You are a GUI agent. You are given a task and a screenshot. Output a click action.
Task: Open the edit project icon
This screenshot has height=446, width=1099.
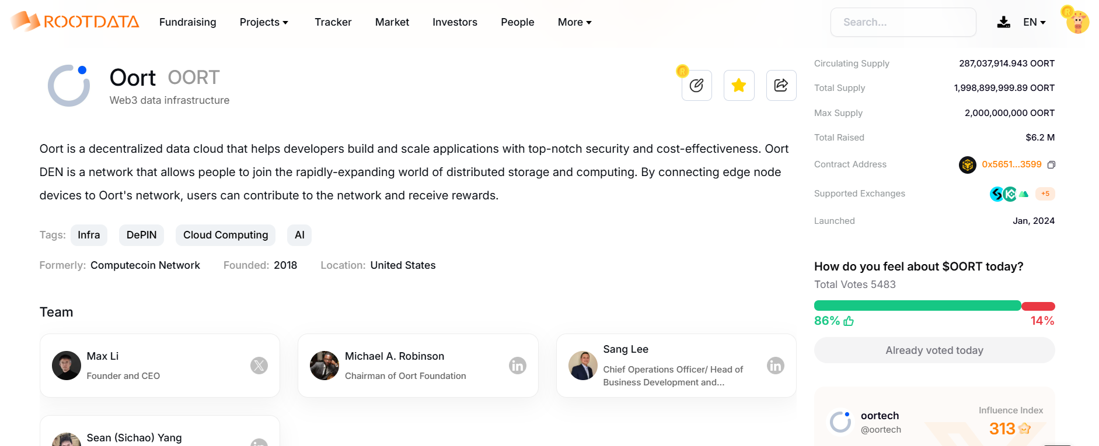click(x=696, y=86)
